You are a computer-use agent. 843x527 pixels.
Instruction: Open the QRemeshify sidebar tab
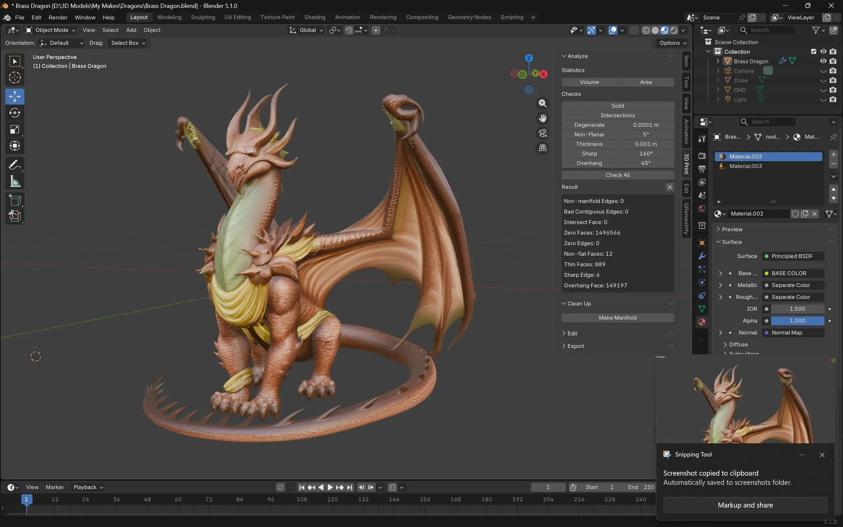686,218
